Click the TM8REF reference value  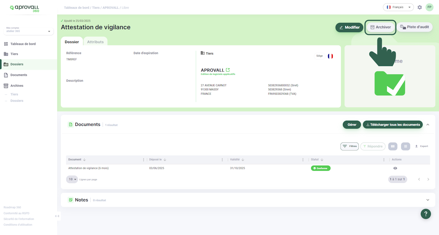[71, 60]
